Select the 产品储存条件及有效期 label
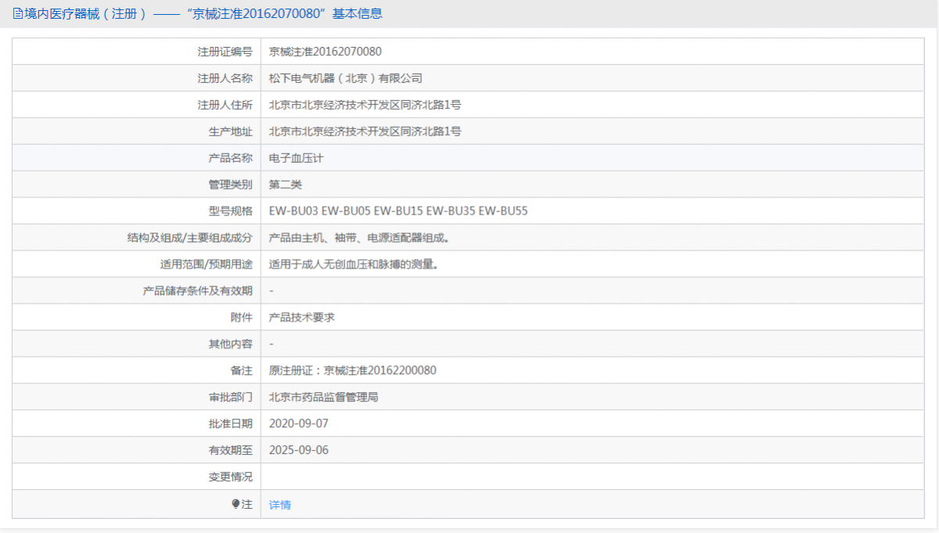 [198, 291]
